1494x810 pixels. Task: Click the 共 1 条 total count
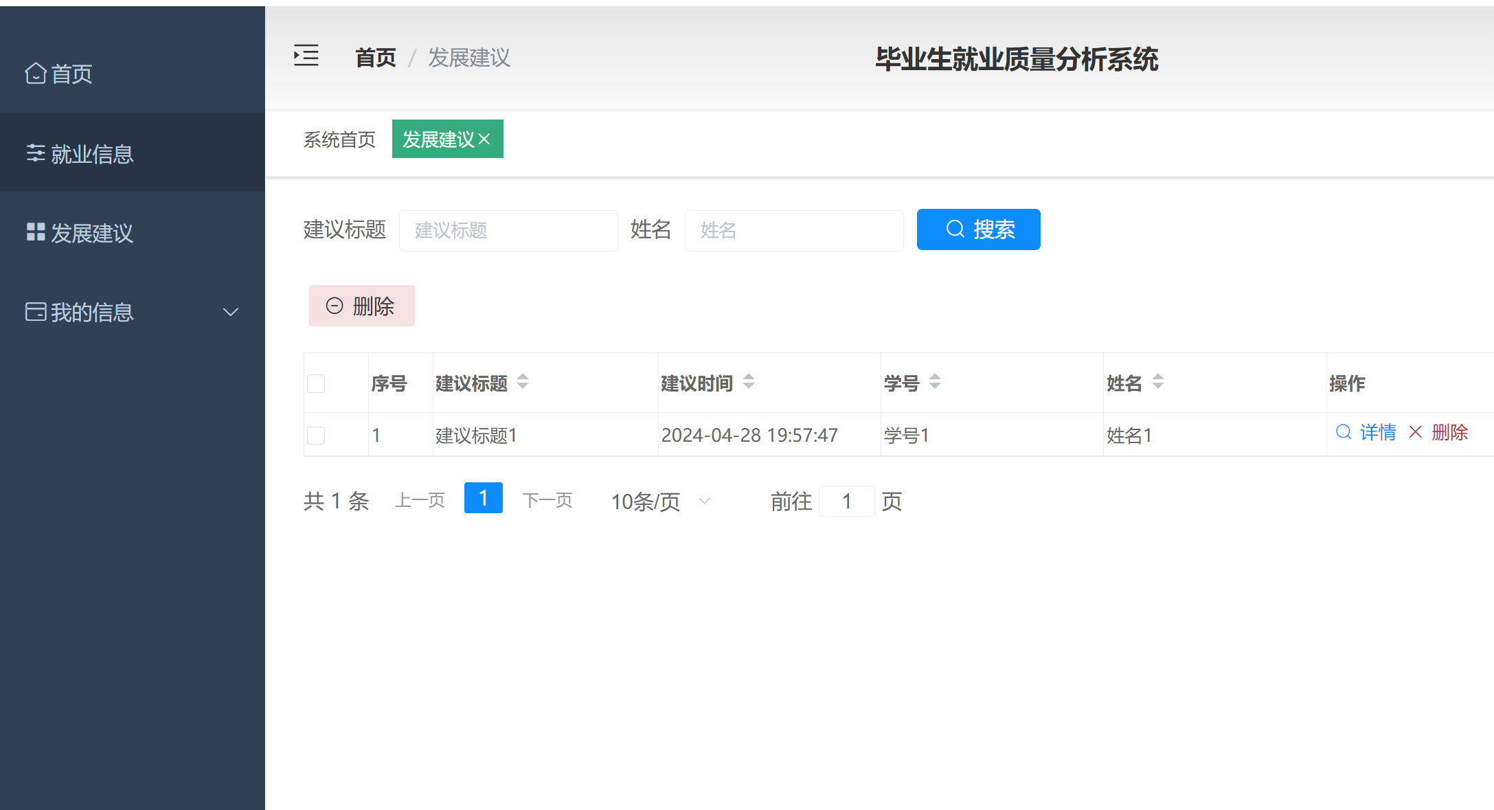pyautogui.click(x=337, y=501)
